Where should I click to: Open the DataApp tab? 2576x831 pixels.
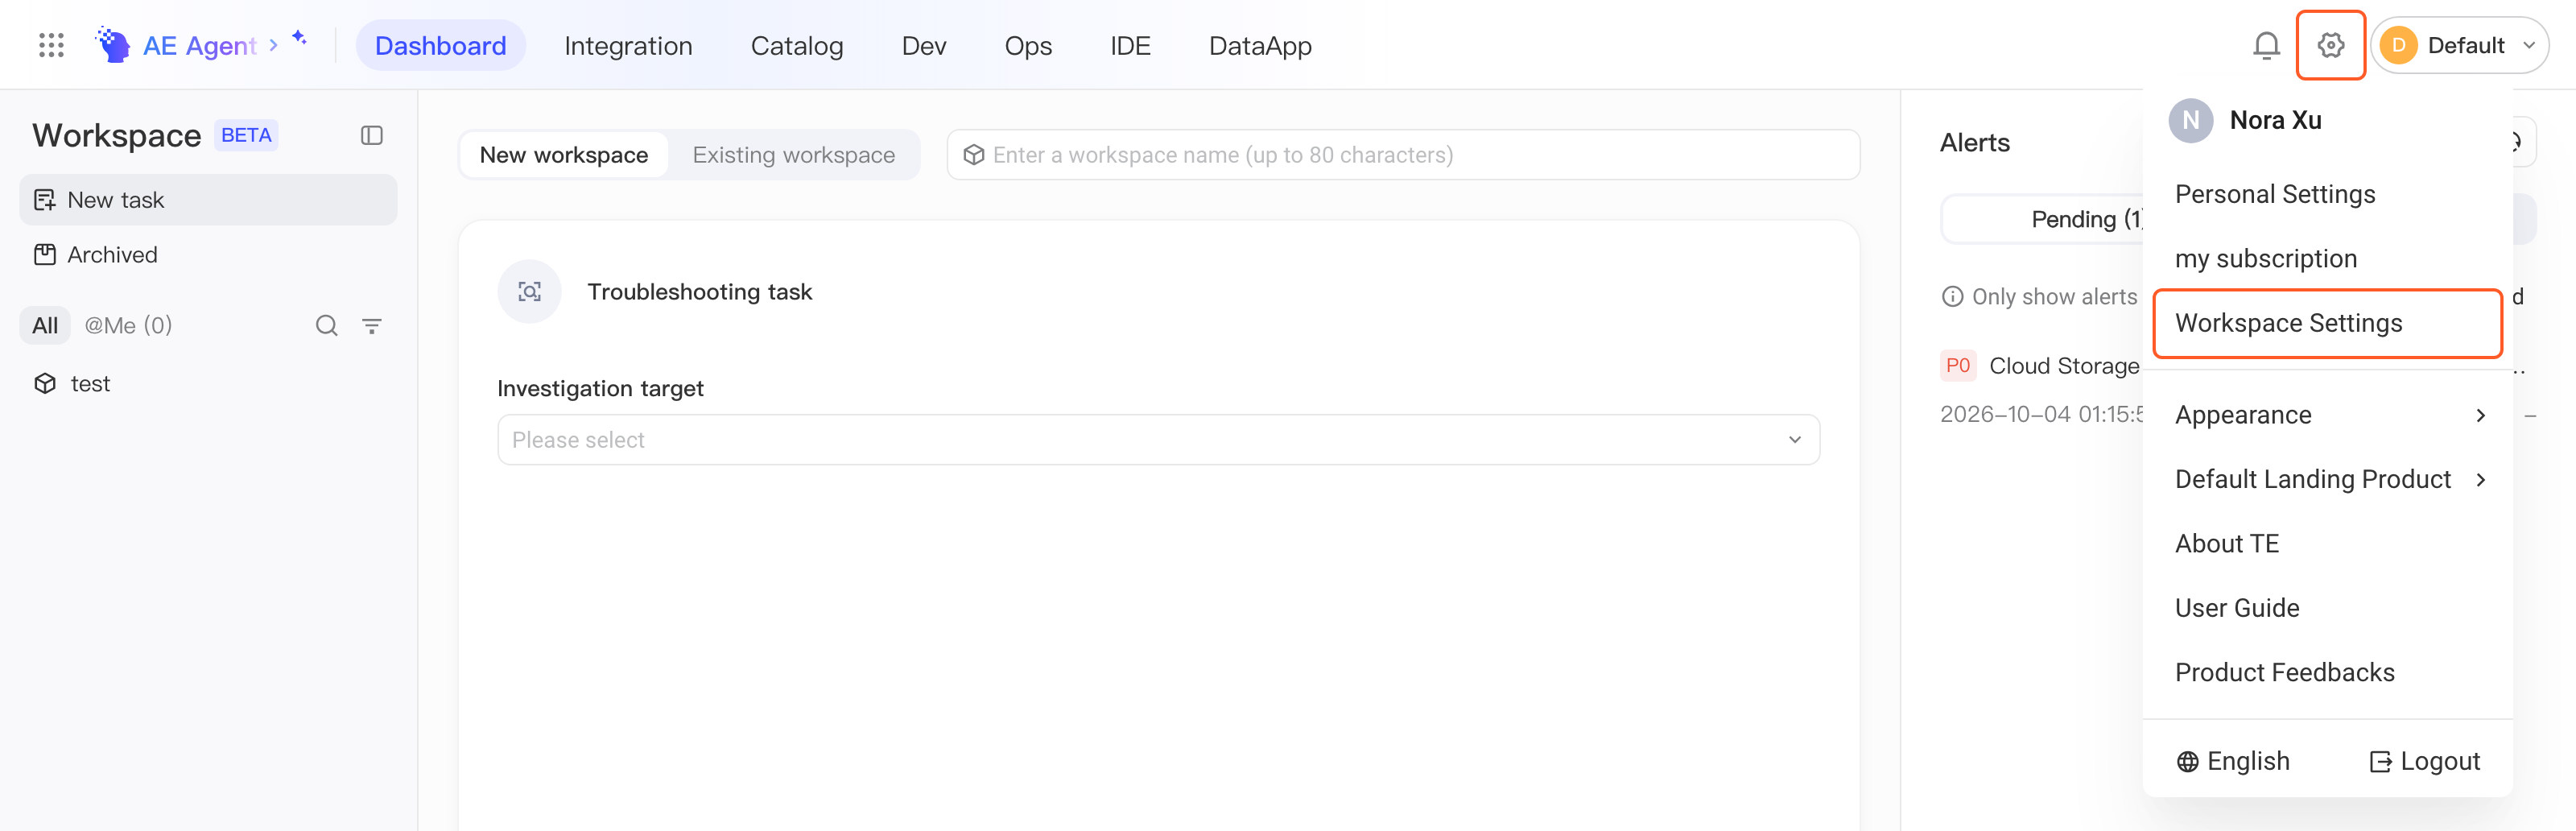tap(1260, 45)
